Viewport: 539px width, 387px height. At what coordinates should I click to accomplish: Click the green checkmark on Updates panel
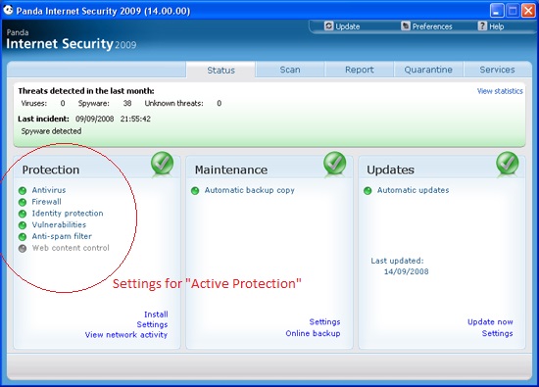coord(507,164)
